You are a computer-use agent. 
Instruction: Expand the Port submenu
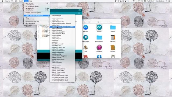(37, 17)
